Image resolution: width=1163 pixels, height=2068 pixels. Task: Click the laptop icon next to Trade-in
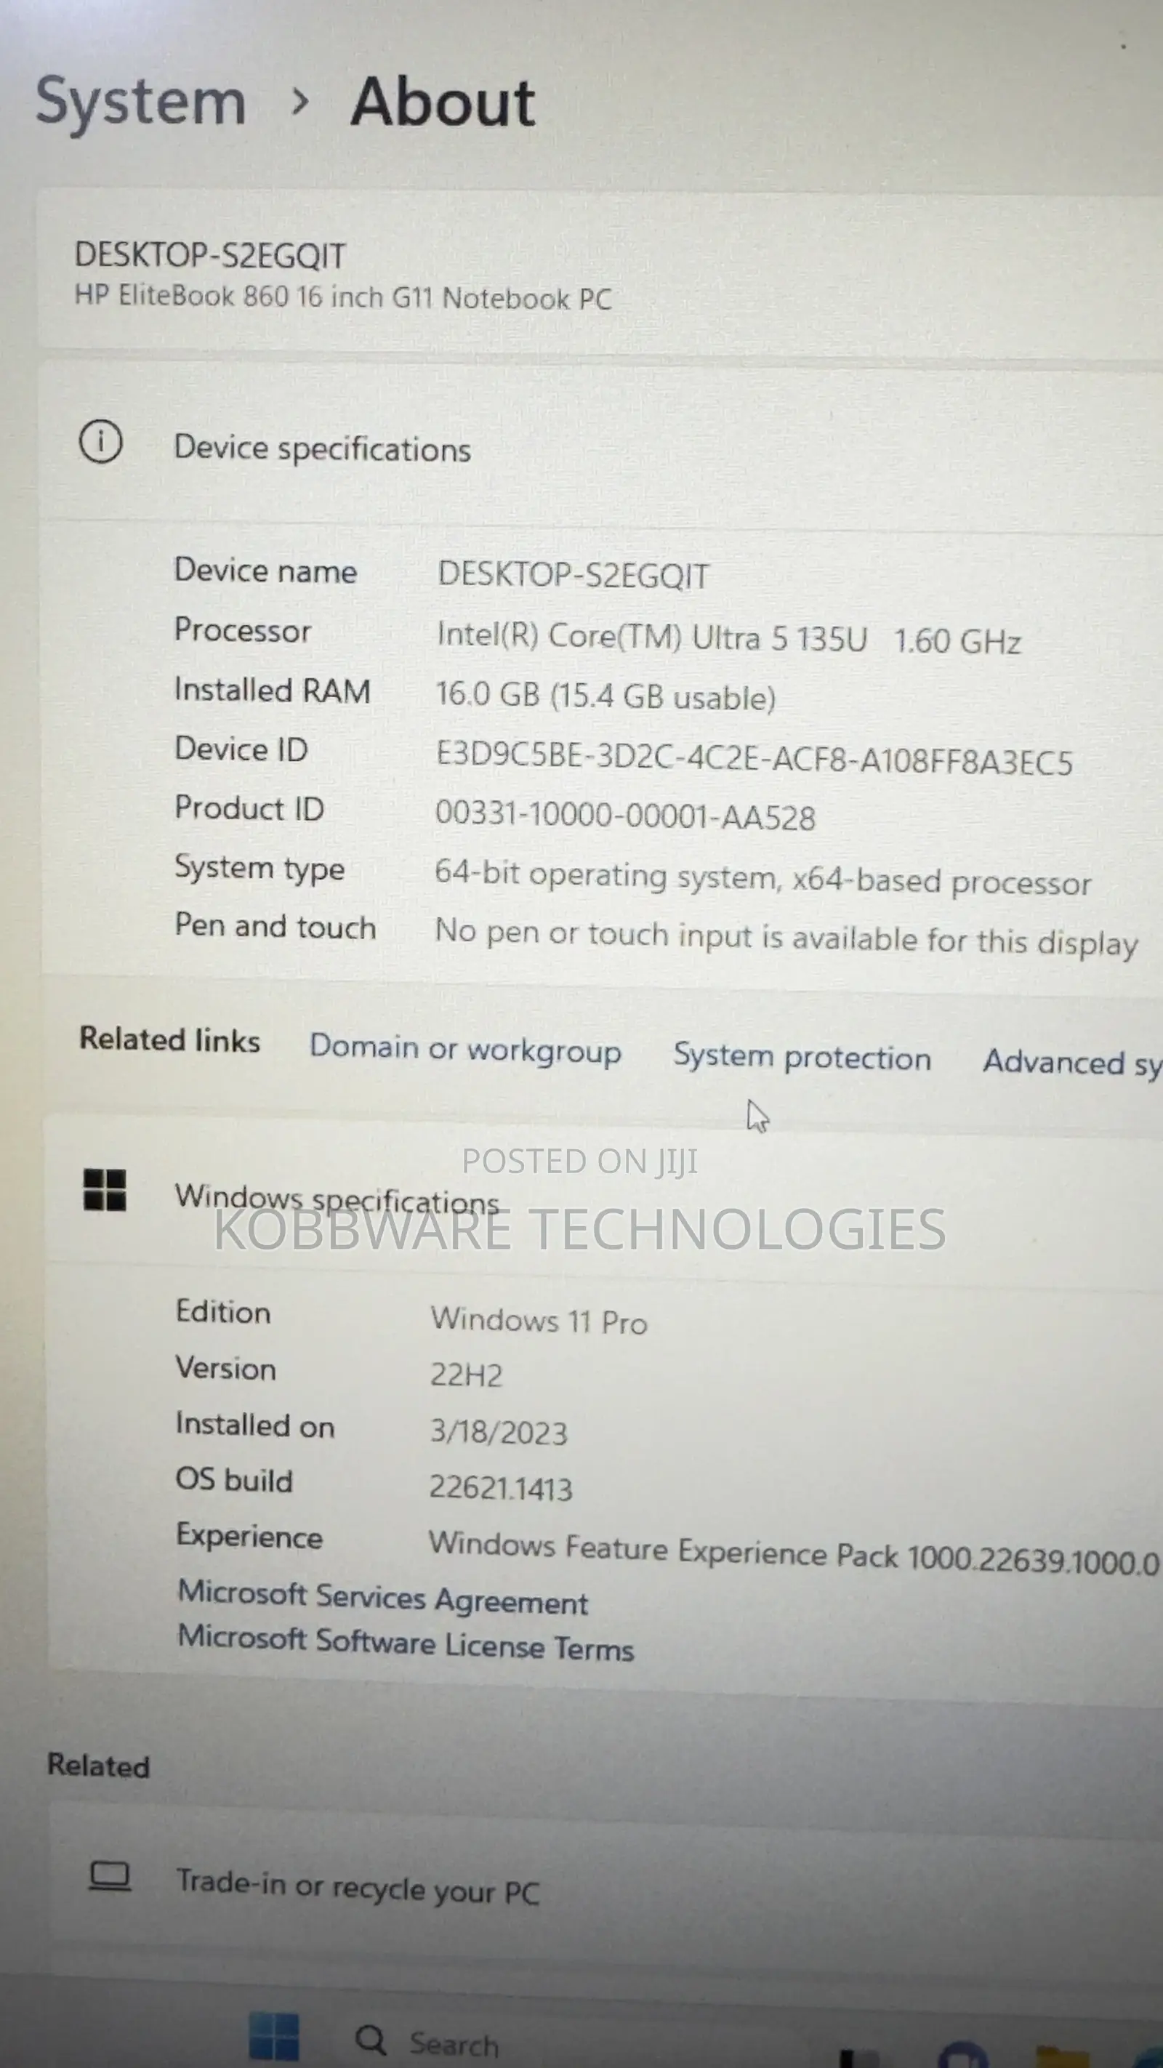coord(110,1877)
